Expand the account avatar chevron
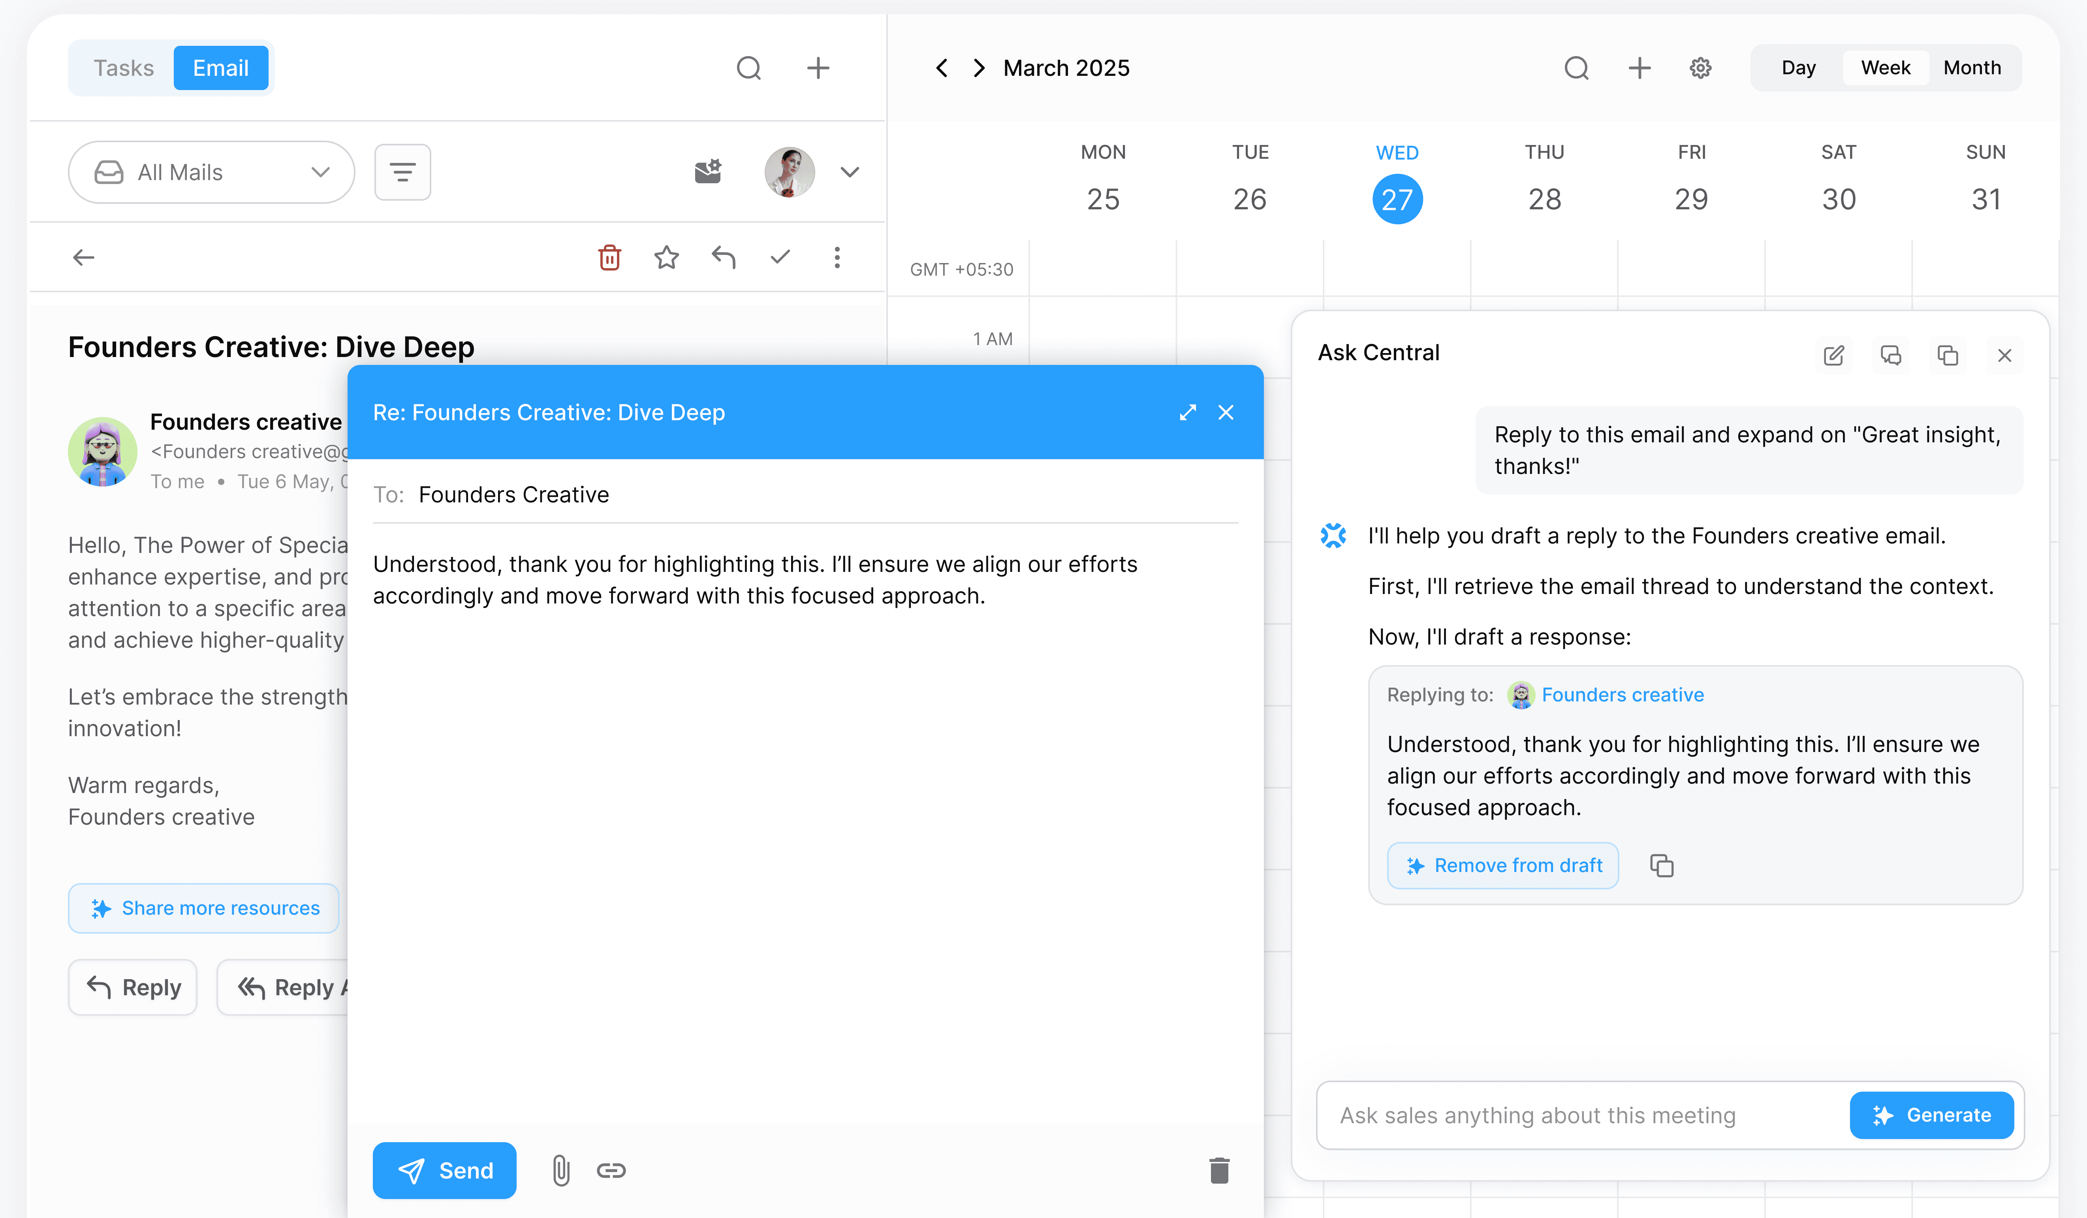The height and width of the screenshot is (1218, 2087). tap(850, 172)
